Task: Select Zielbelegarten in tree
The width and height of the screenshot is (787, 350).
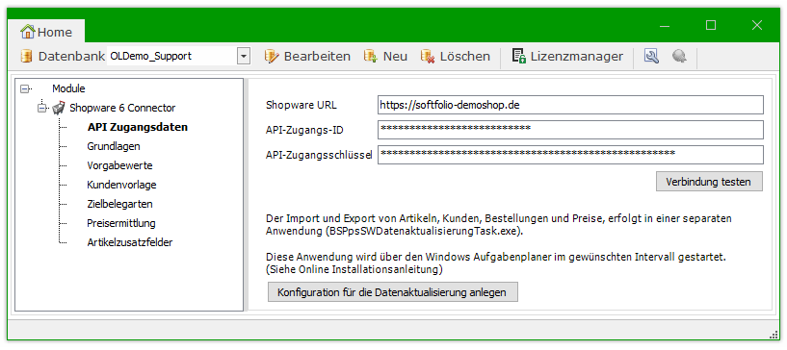Action: 119,204
